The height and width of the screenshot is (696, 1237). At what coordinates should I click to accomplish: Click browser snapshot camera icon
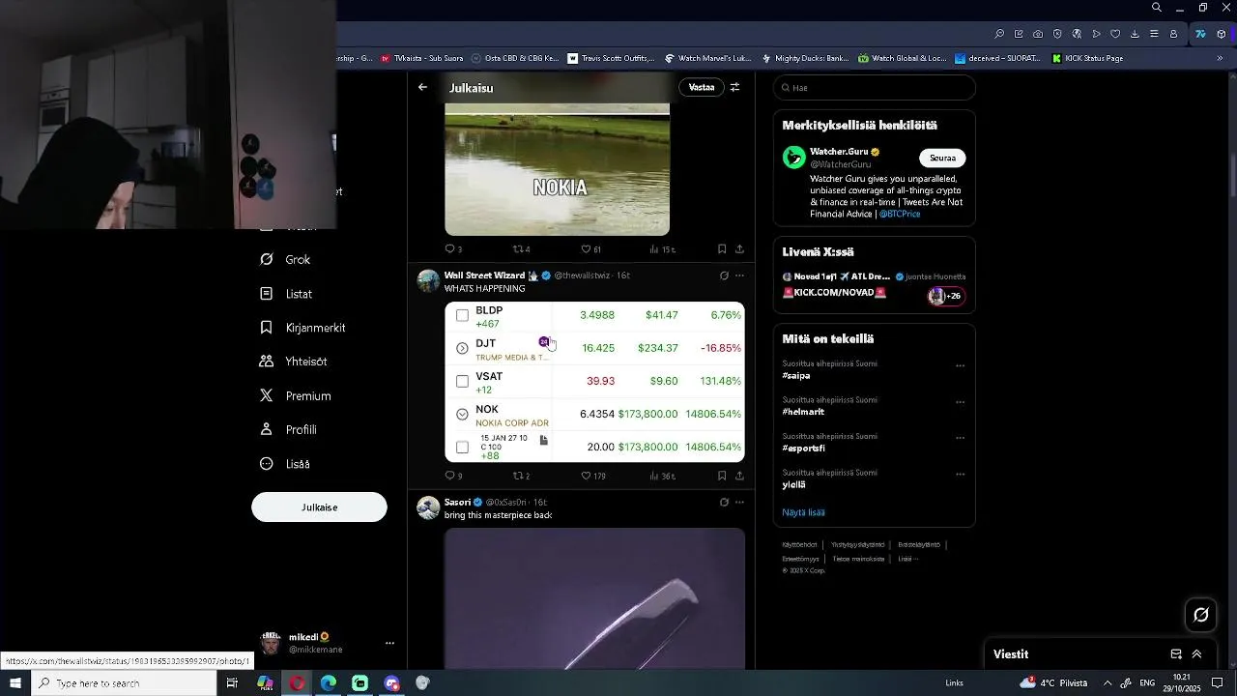tap(1038, 34)
